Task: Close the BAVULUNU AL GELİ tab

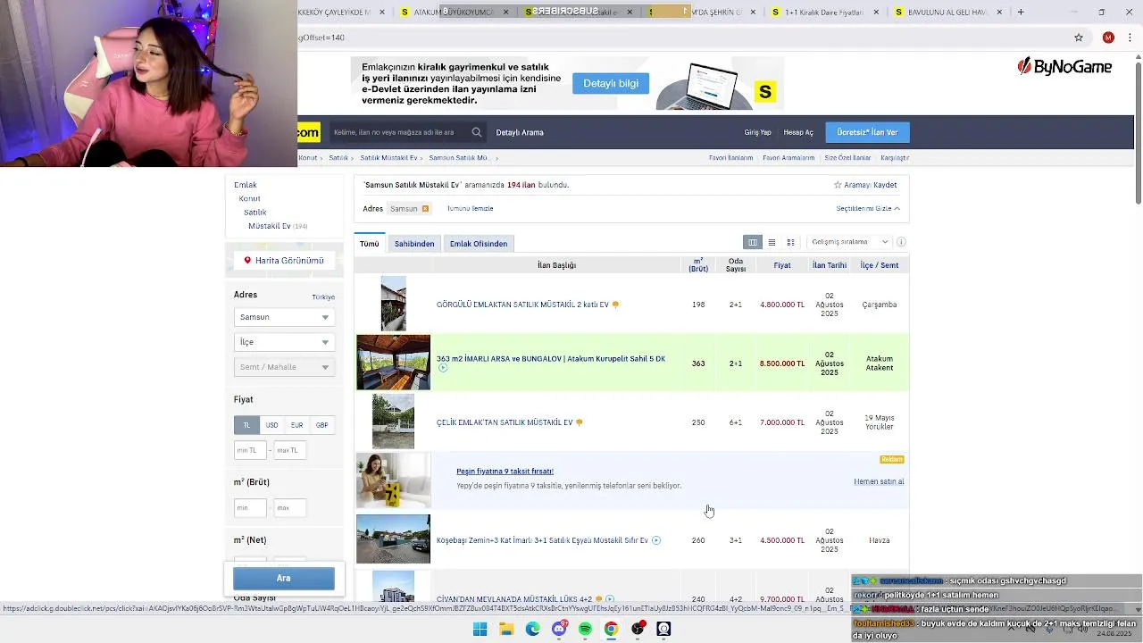Action: (999, 13)
